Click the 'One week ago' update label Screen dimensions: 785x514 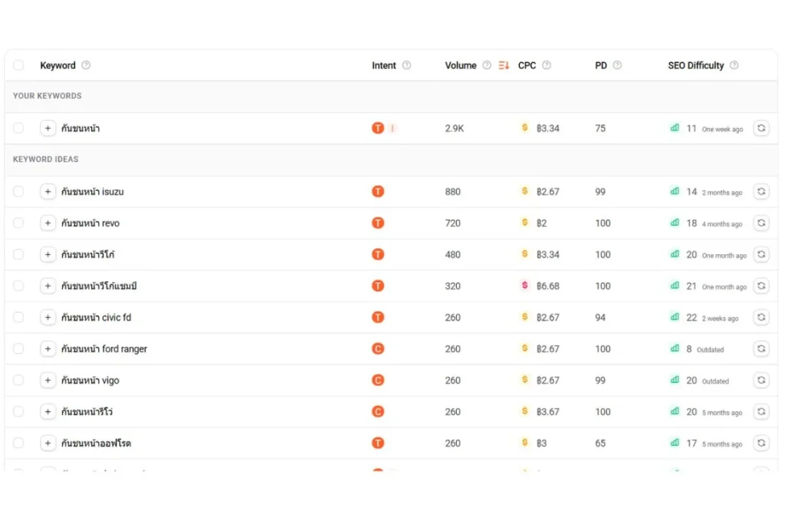[722, 129]
